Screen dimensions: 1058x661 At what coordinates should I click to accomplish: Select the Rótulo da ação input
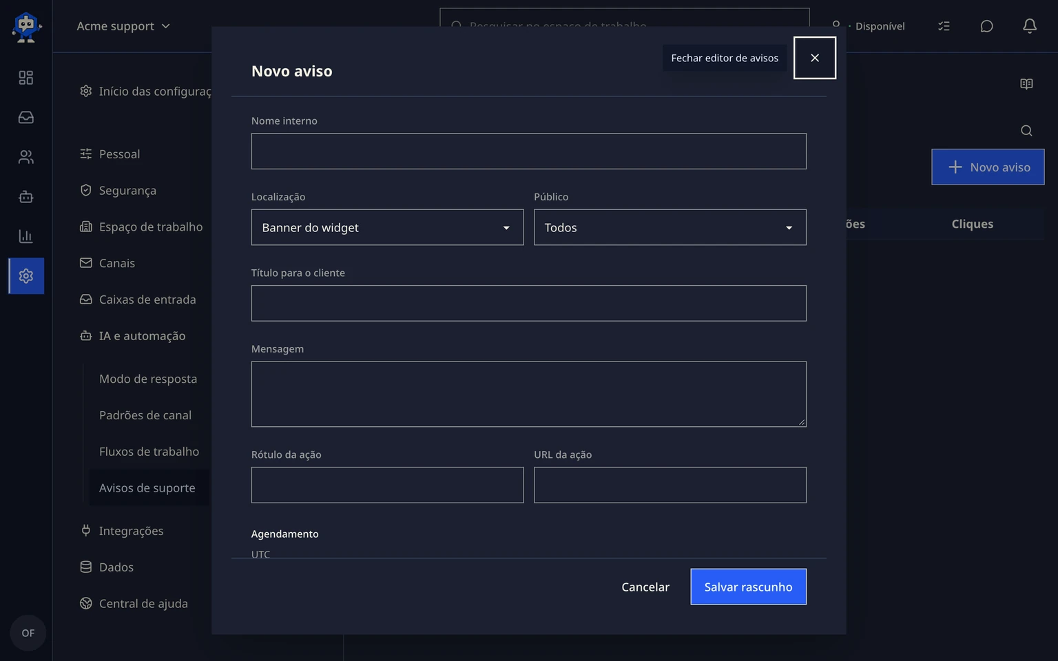click(387, 485)
